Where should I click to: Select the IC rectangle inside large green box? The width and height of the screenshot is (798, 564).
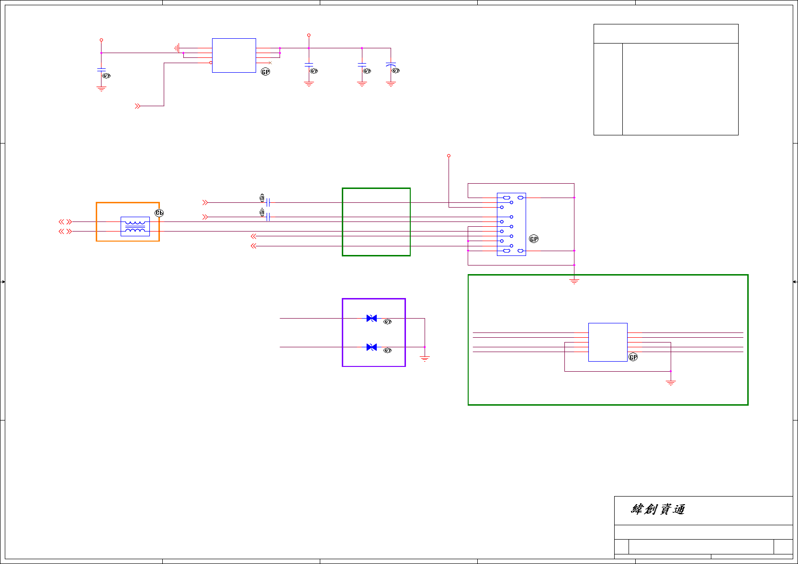(608, 343)
